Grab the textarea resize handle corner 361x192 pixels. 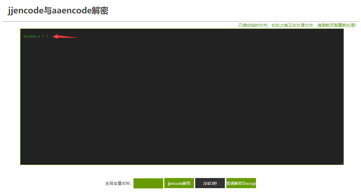click(x=342, y=163)
